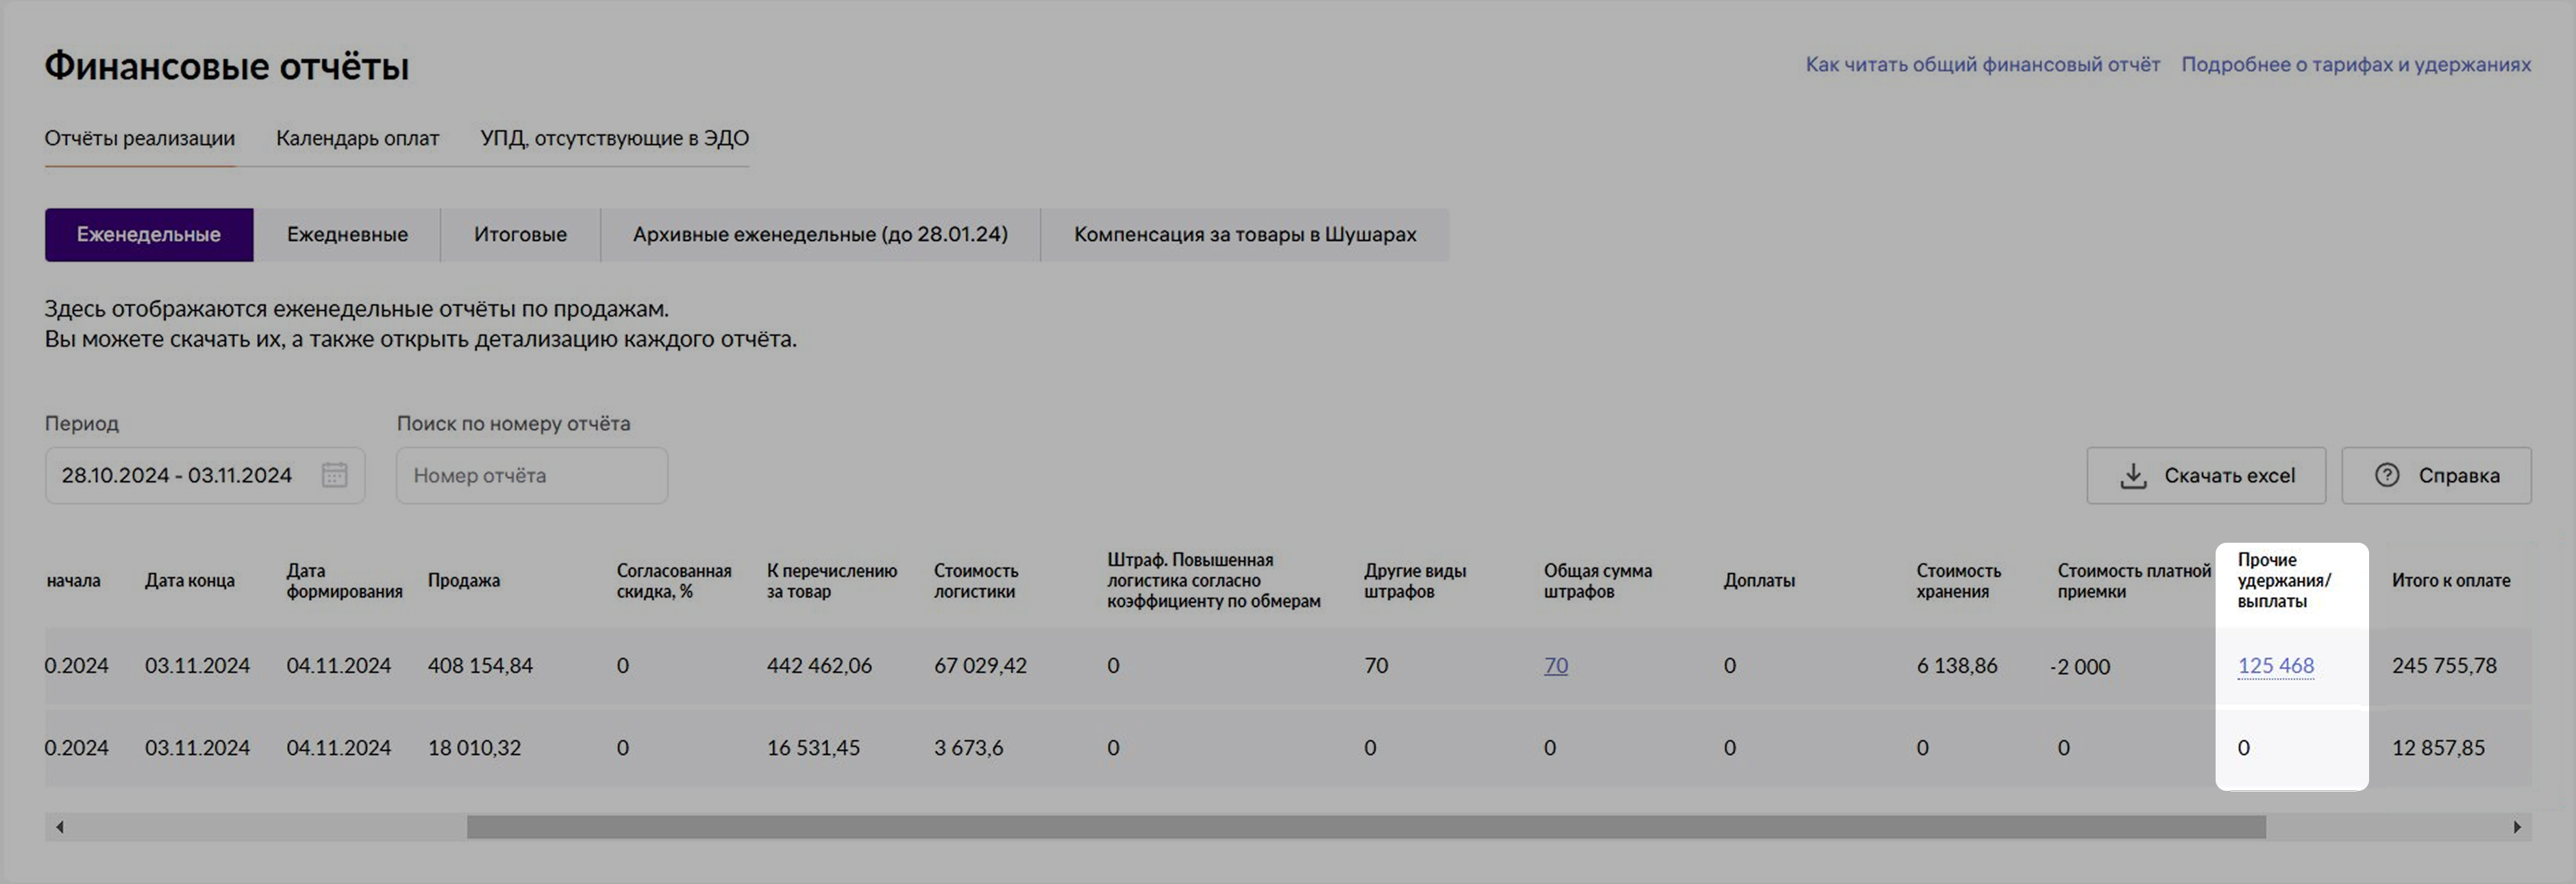Click the horizontal scrollbar thumb
The height and width of the screenshot is (884, 2576).
pos(1366,827)
